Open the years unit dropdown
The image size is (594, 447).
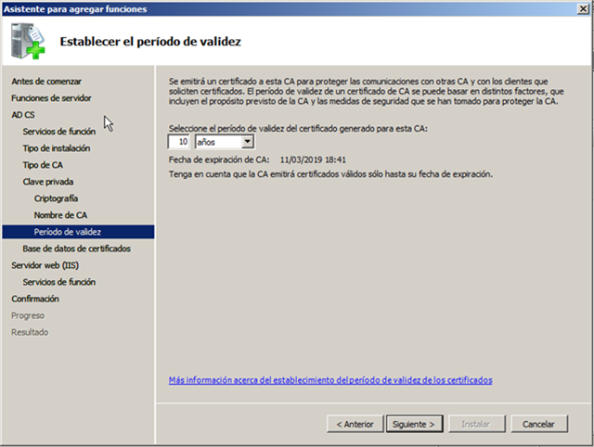(247, 142)
